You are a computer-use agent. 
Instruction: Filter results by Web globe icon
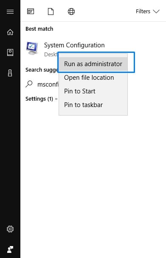(71, 12)
